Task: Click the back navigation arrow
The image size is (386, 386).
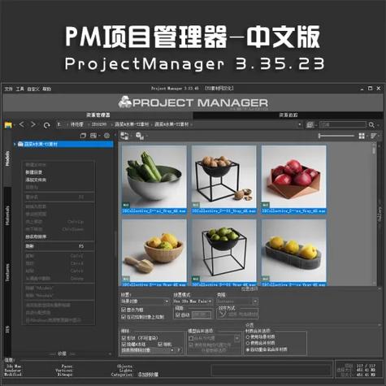Action: 22,124
